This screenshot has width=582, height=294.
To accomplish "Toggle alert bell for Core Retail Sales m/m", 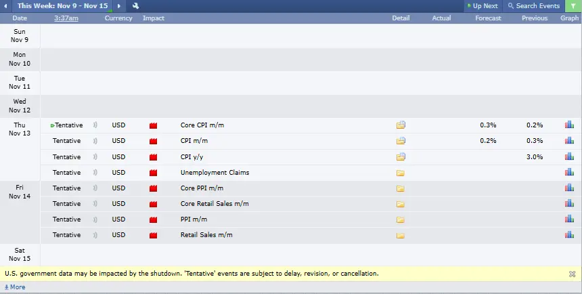I will coord(95,204).
